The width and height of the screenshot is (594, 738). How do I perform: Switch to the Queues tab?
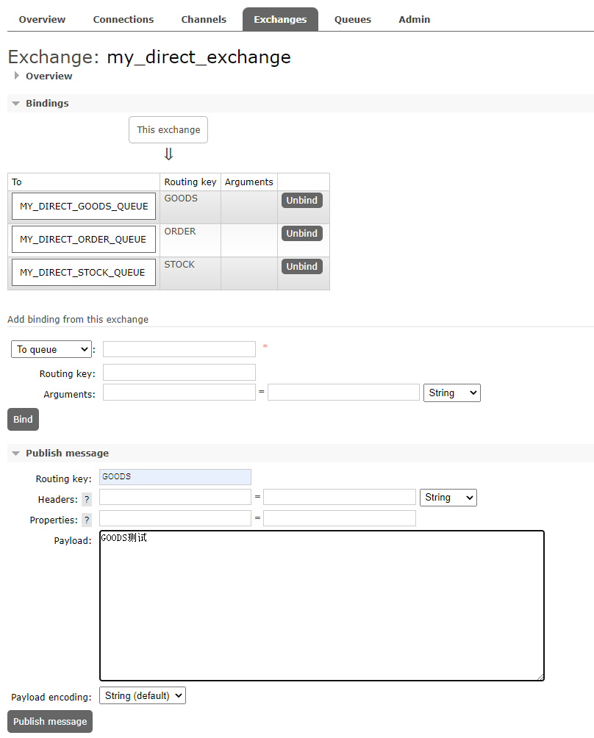click(353, 19)
